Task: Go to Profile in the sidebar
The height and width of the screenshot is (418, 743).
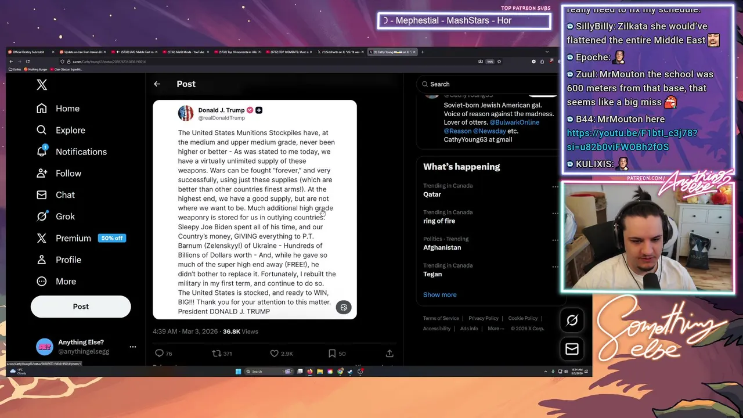Action: tap(59, 260)
